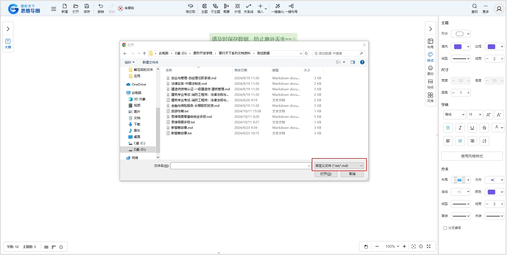The image size is (507, 255).
Task: Toggle Strikethrough text formatting
Action: click(x=484, y=128)
